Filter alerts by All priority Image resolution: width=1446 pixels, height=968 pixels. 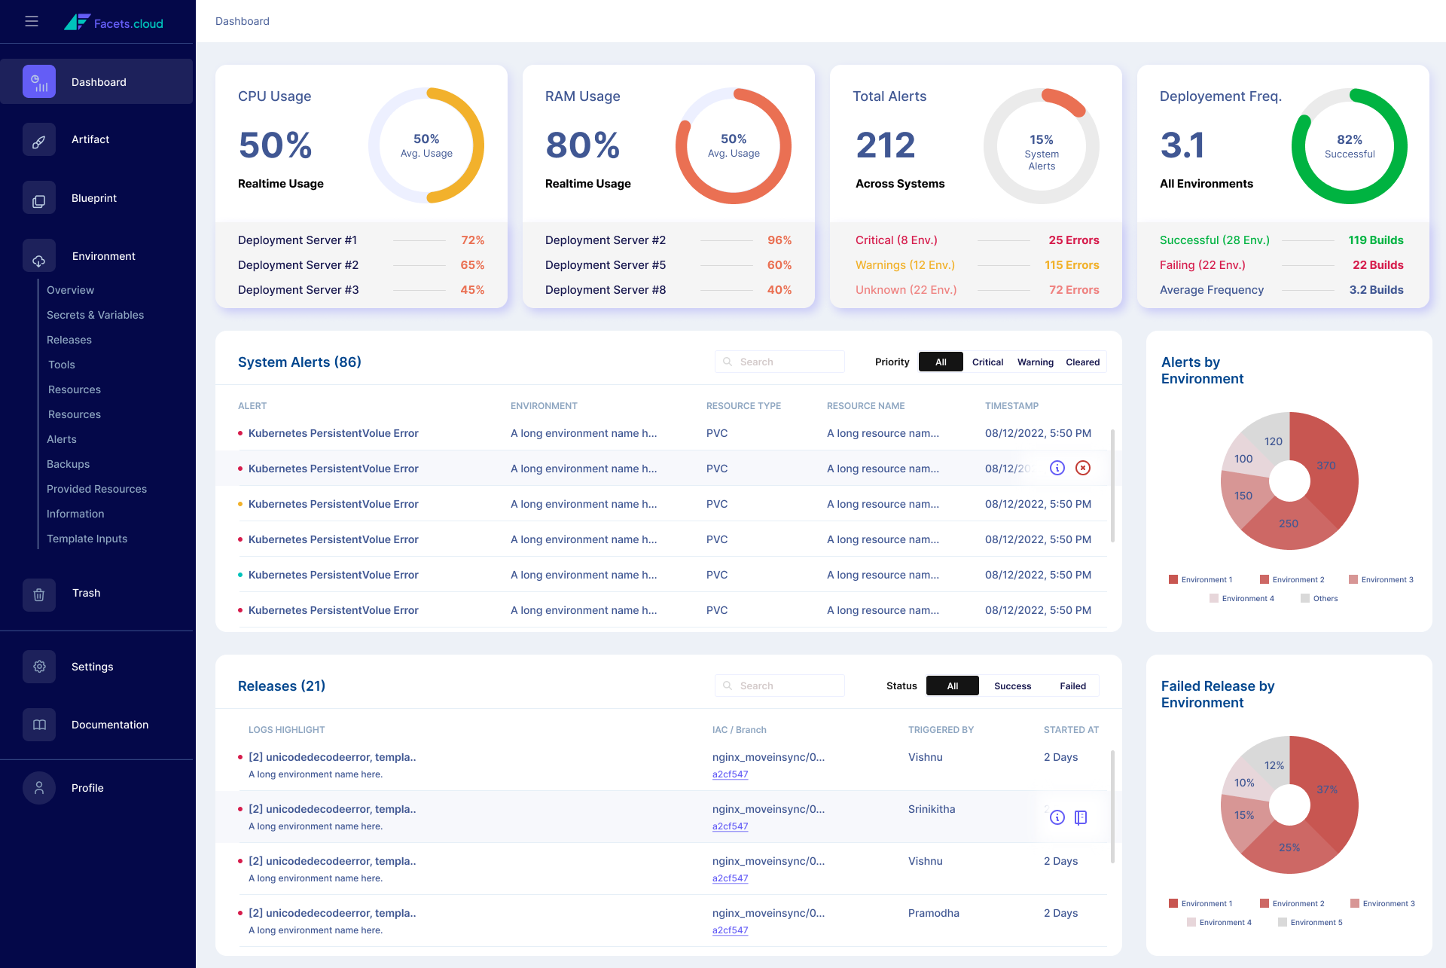pos(941,362)
